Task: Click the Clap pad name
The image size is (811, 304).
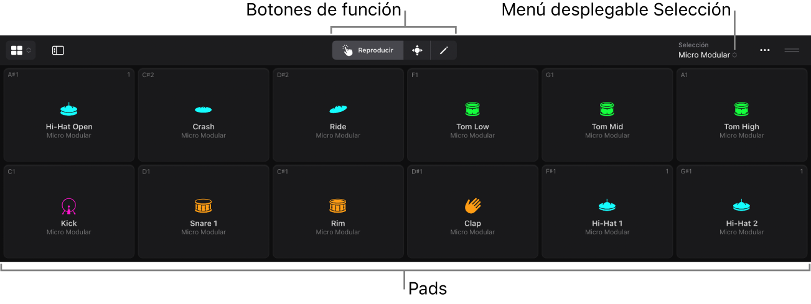Action: [472, 223]
